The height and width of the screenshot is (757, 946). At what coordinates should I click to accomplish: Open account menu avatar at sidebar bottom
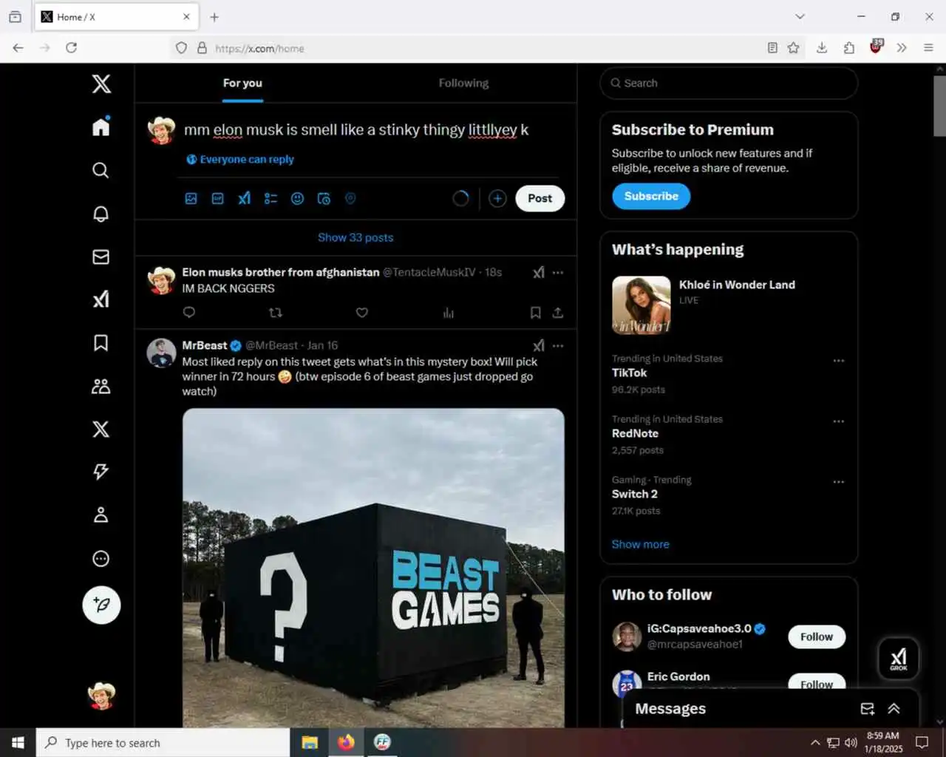click(x=101, y=696)
